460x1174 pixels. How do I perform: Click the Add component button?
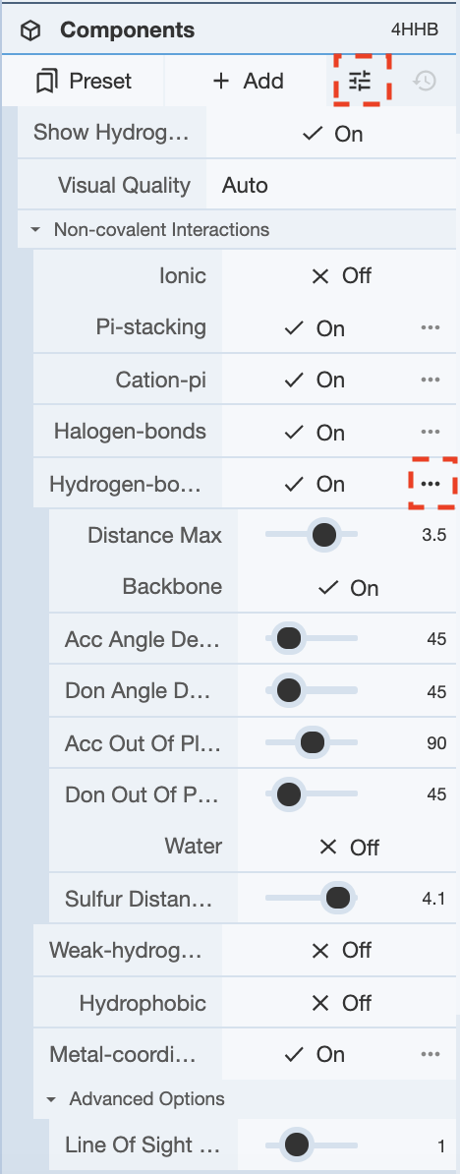coord(248,80)
